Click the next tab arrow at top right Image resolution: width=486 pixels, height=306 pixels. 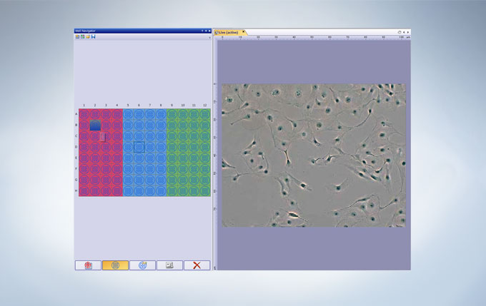tap(408, 32)
